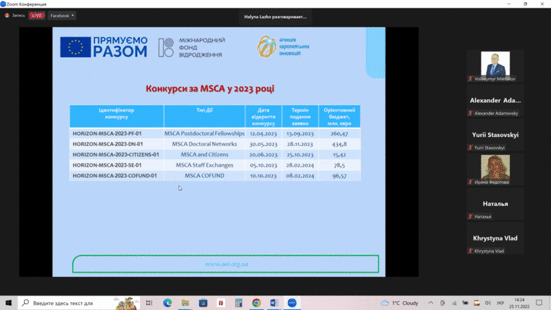Open Google Chrome from the taskbar

[x=256, y=302]
